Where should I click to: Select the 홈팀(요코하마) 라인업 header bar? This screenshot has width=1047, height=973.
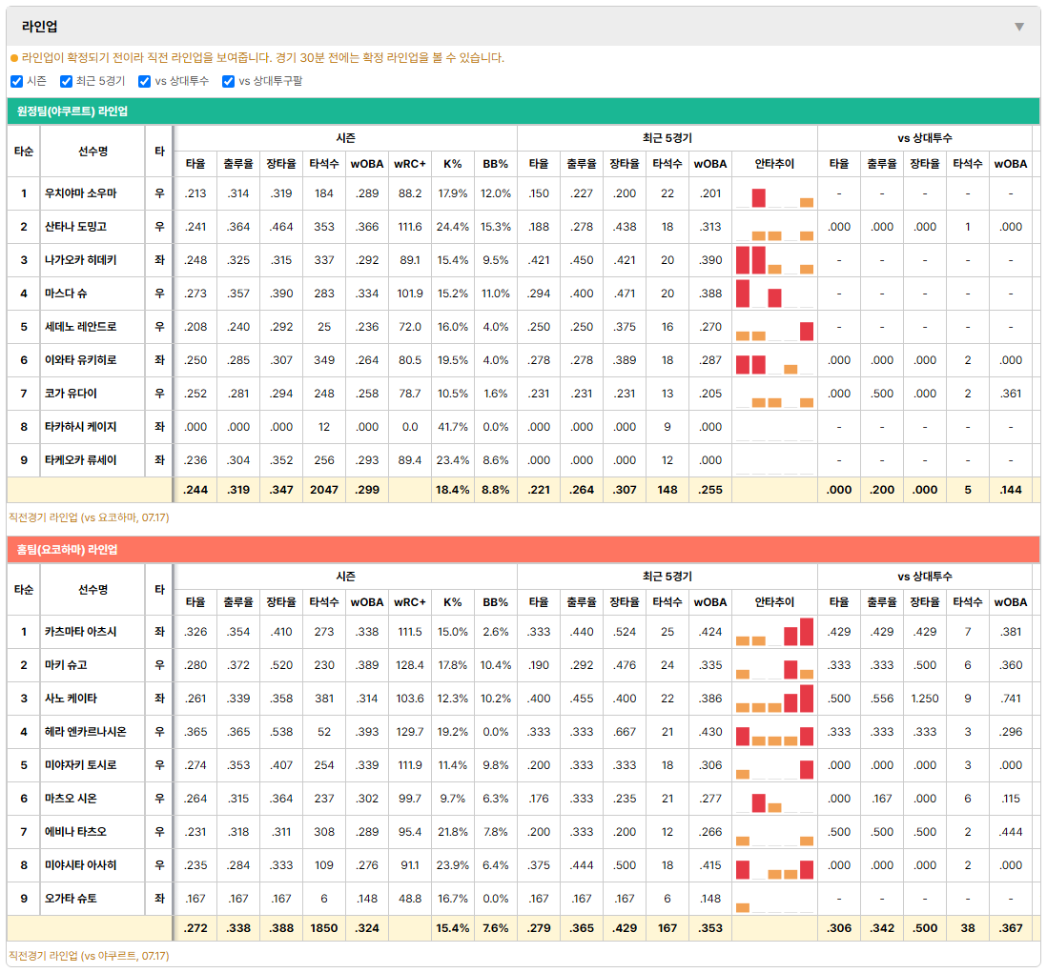[523, 549]
